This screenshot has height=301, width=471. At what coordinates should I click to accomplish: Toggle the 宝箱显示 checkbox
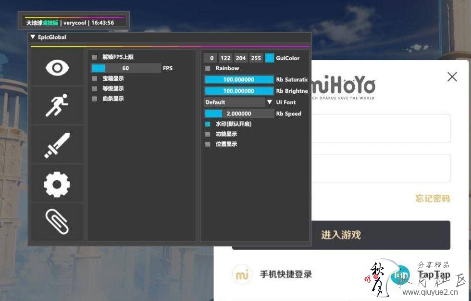click(x=95, y=79)
